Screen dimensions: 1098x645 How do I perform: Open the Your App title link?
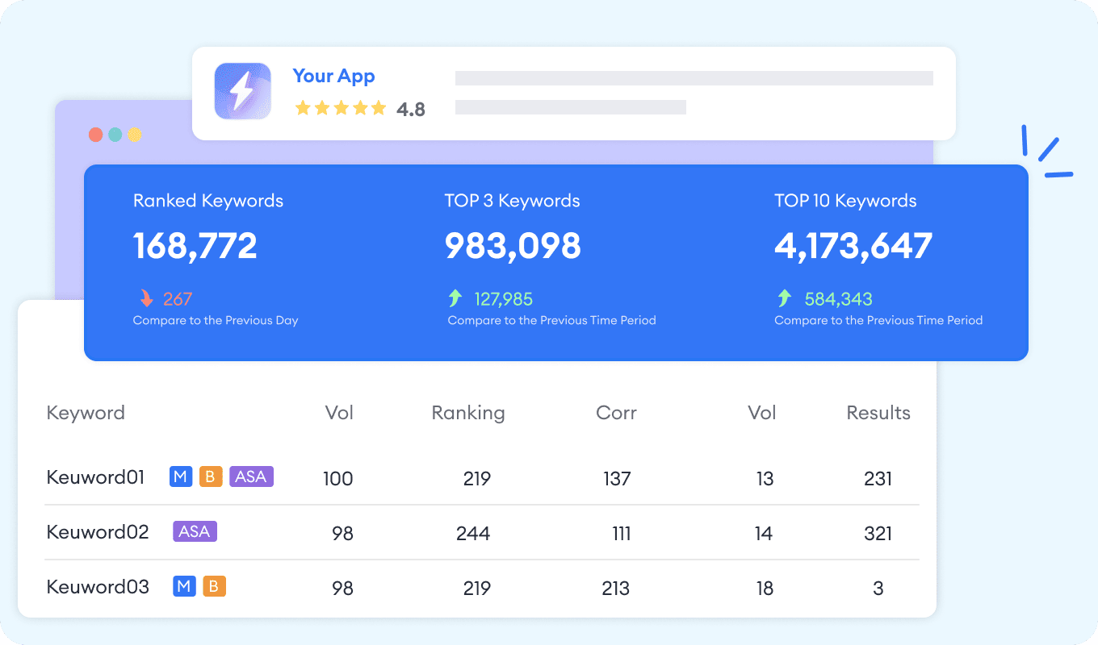333,76
